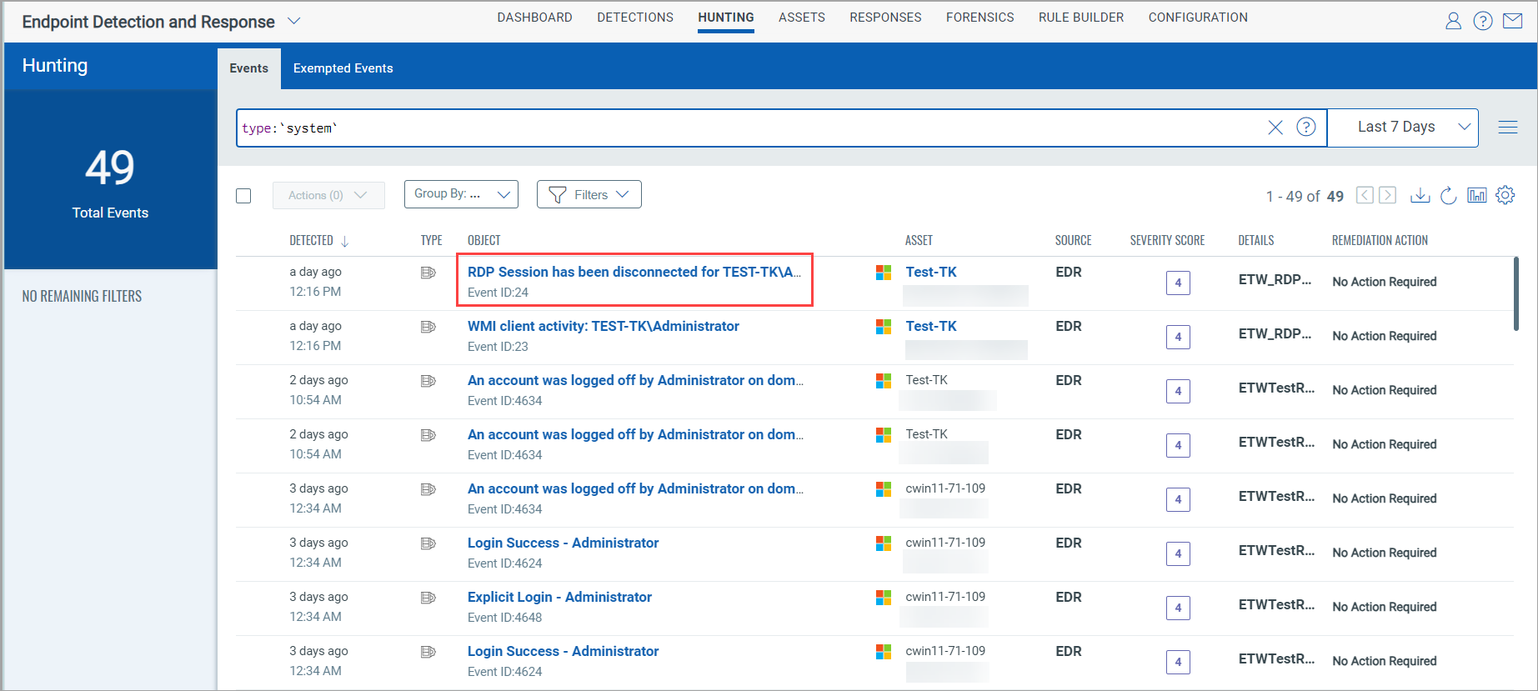Click the help icon in top header
Viewport: 1538px width, 691px height.
click(1482, 21)
